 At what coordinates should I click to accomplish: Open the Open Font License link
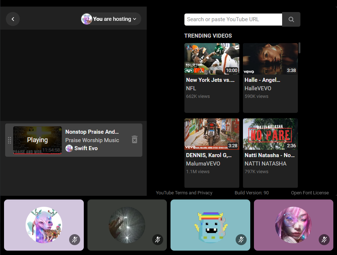[x=310, y=193]
